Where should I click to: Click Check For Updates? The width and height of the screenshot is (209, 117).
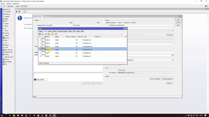point(155,79)
